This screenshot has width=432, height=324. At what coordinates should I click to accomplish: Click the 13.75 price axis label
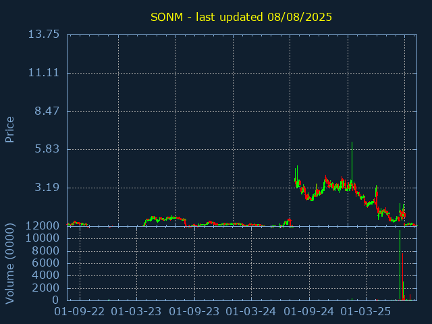(44, 34)
